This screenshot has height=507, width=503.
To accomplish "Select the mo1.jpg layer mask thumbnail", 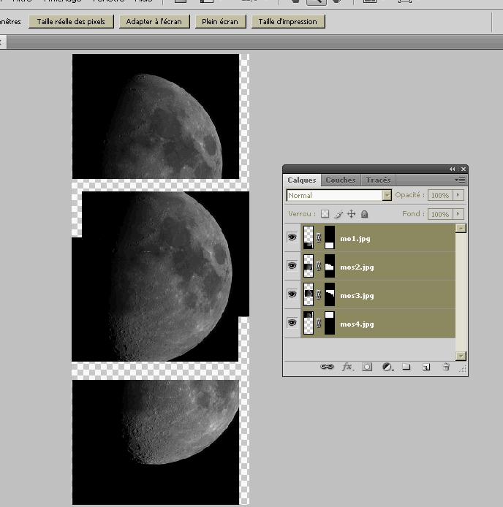I will click(330, 237).
